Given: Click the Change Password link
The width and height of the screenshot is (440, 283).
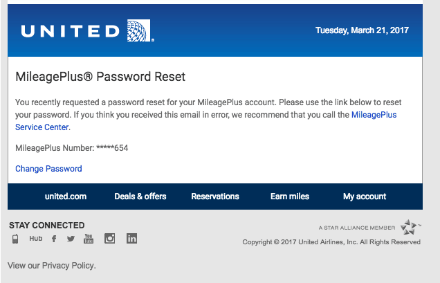Looking at the screenshot, I should (48, 168).
